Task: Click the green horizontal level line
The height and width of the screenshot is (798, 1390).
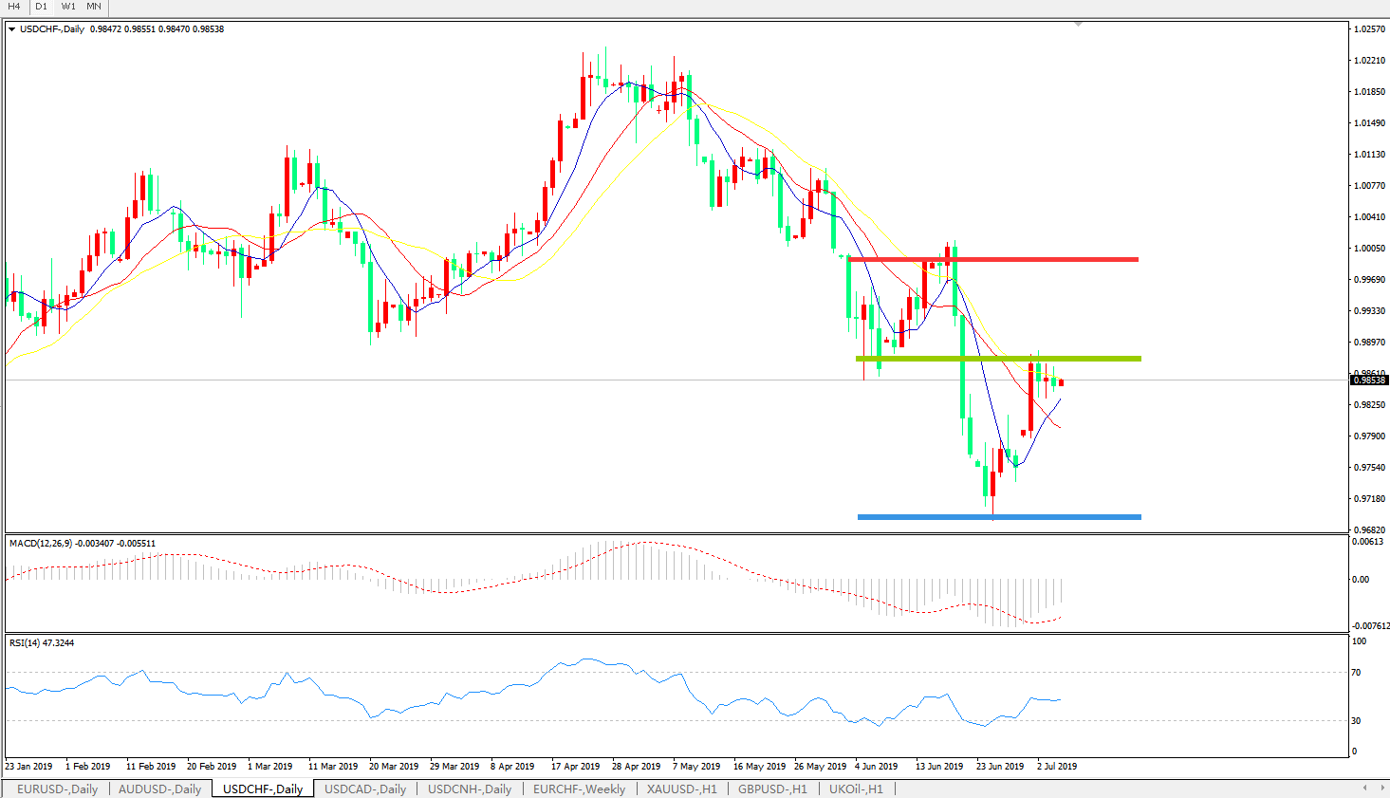Action: point(996,359)
